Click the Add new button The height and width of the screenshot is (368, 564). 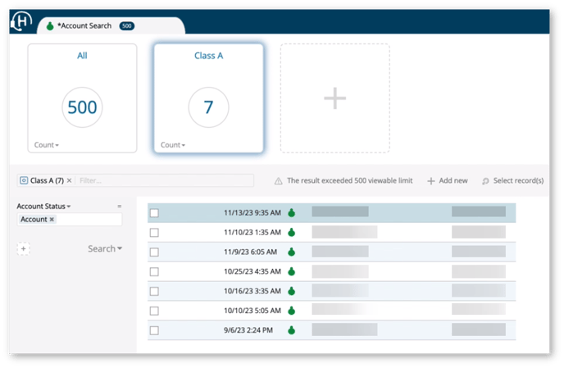448,180
